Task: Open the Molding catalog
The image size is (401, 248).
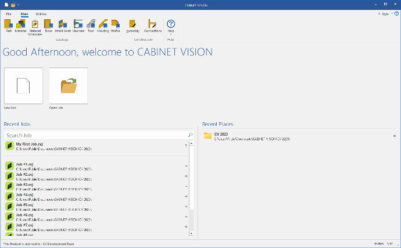Action: click(x=103, y=26)
